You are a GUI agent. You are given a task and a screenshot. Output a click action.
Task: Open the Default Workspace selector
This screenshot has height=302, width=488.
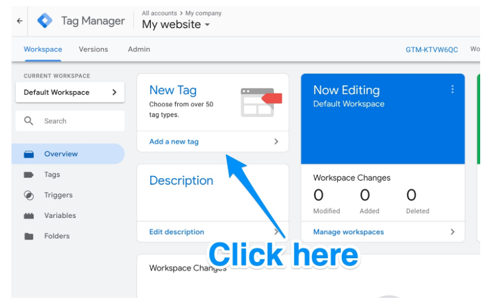(70, 92)
